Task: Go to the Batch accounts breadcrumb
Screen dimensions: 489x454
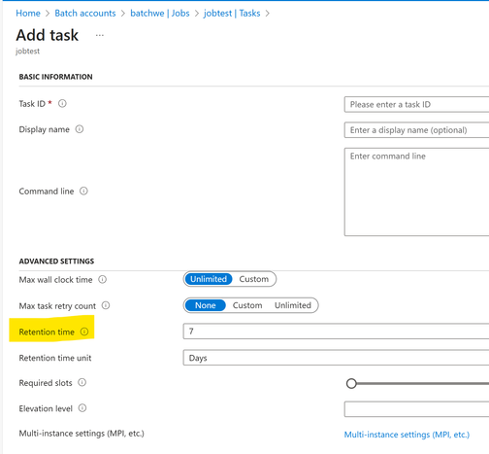Action: (x=85, y=14)
